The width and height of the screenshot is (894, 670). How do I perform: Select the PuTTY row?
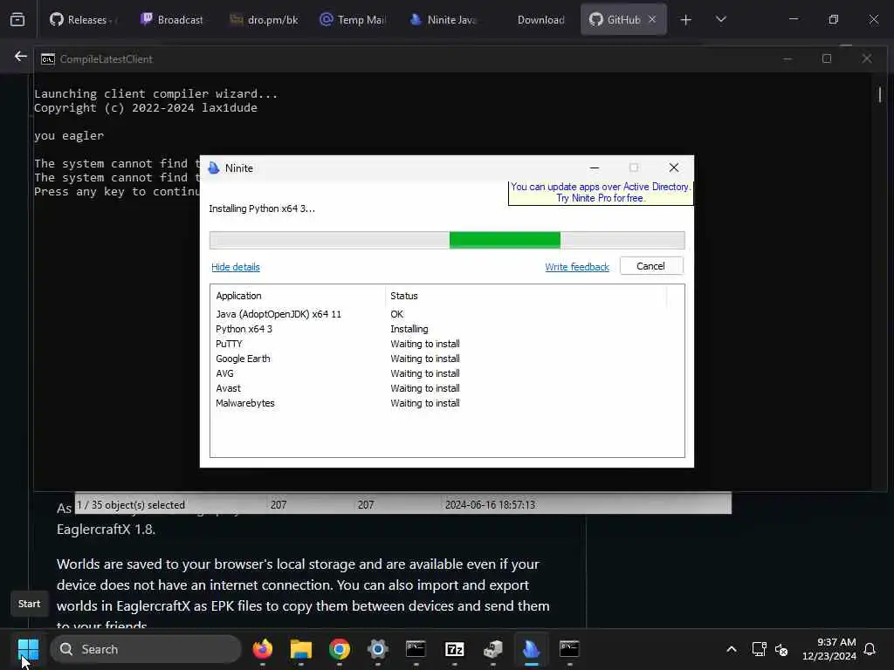446,344
